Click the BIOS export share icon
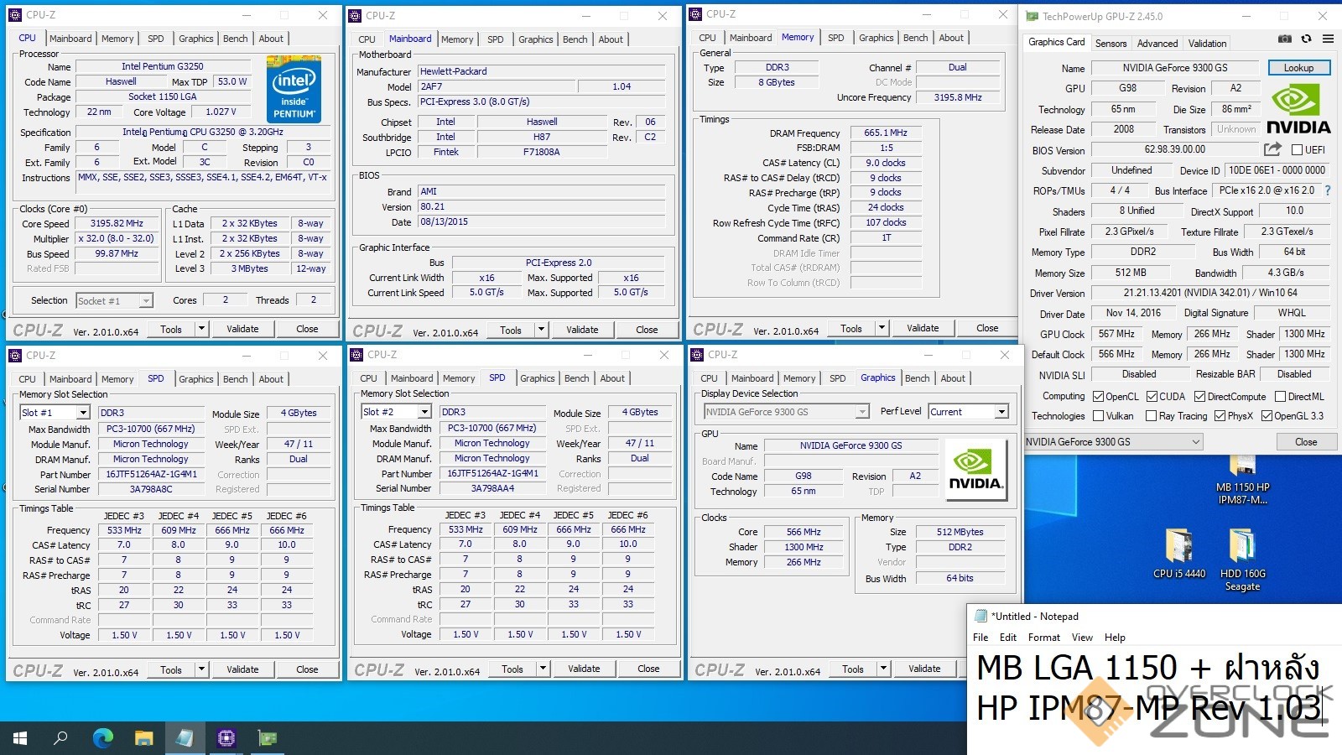Image resolution: width=1342 pixels, height=755 pixels. (x=1272, y=149)
